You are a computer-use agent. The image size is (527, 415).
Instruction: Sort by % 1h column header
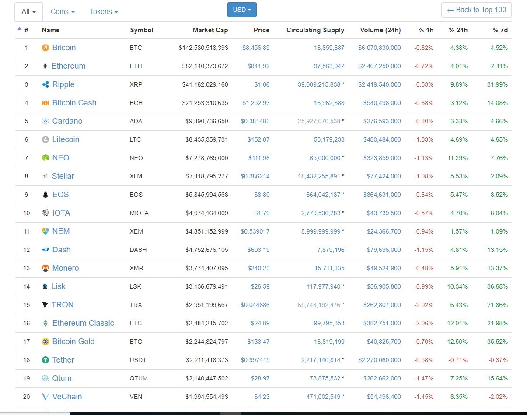(426, 30)
